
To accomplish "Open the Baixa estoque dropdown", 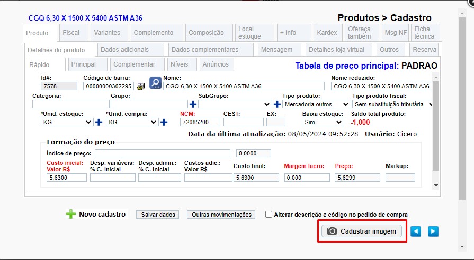I will pos(323,122).
